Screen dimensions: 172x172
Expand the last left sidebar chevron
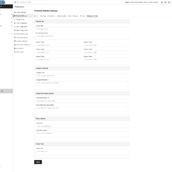[x=11, y=34]
